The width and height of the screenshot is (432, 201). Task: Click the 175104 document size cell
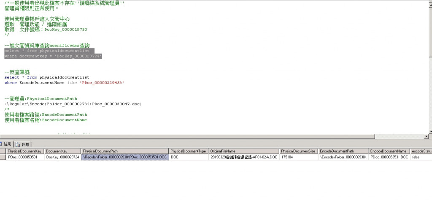pyautogui.click(x=298, y=157)
